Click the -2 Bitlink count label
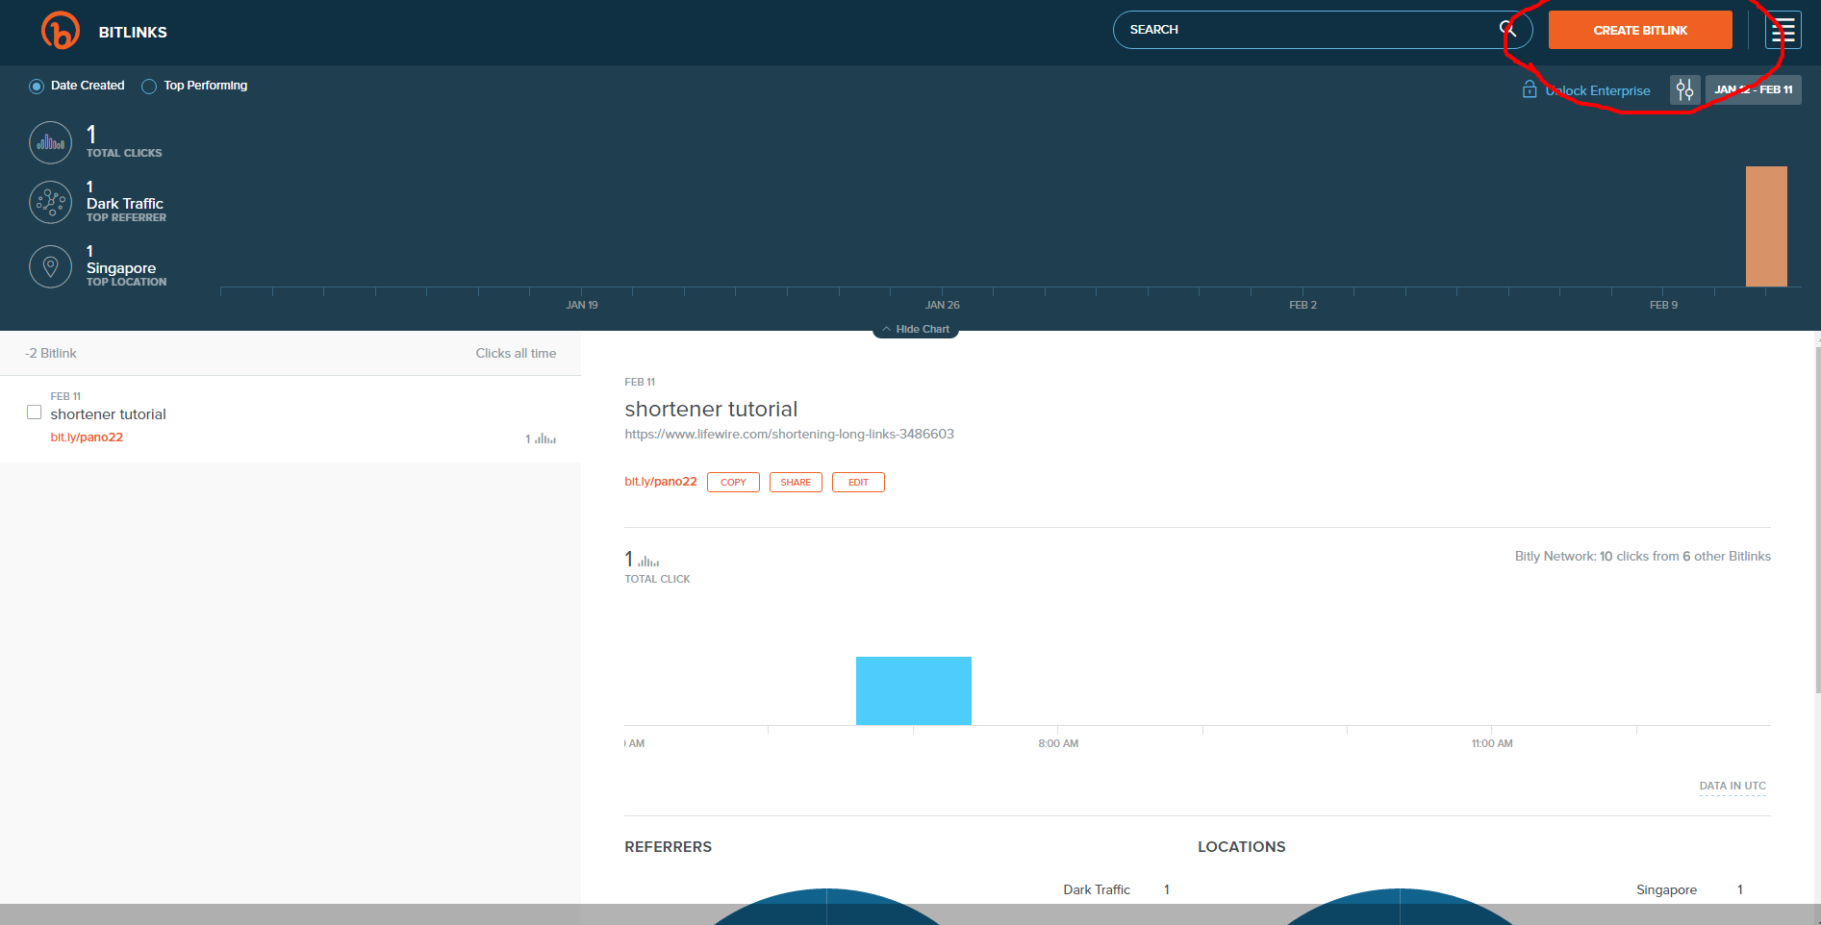The image size is (1821, 925). 51,354
